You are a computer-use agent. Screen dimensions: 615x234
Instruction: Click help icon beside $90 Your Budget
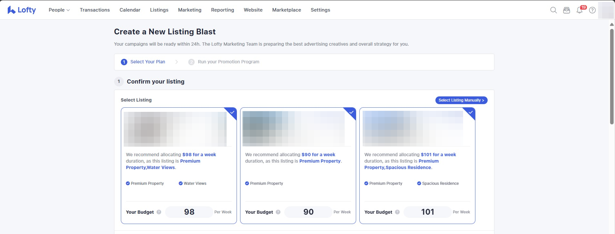click(x=278, y=212)
